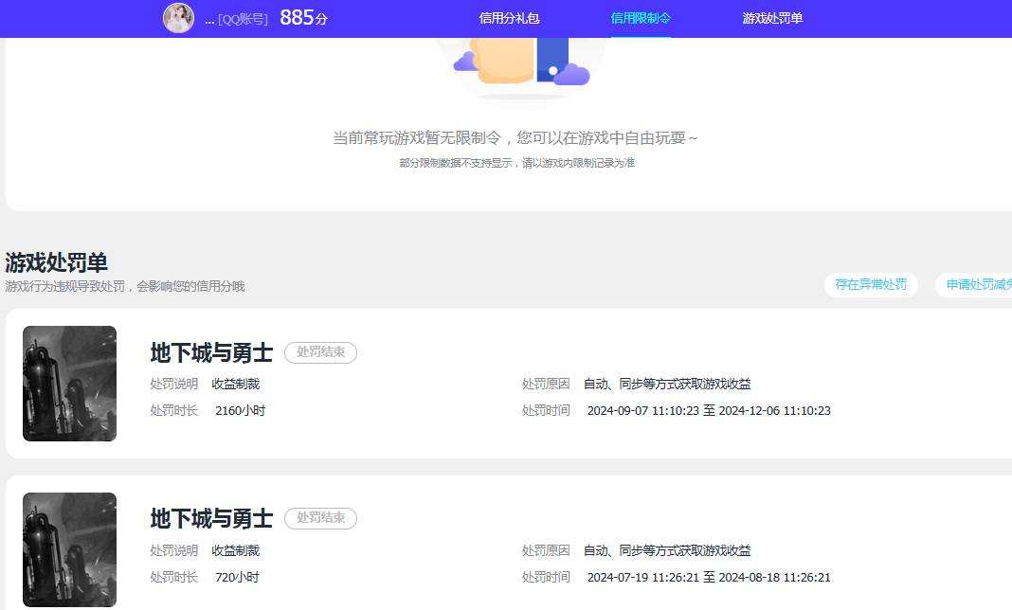Select the 2160小时 duration text
This screenshot has width=1012, height=610.
(240, 410)
